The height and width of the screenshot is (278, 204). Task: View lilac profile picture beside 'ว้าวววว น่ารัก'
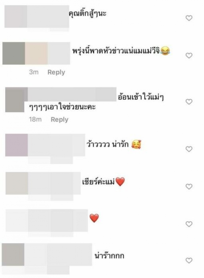pos(17,145)
